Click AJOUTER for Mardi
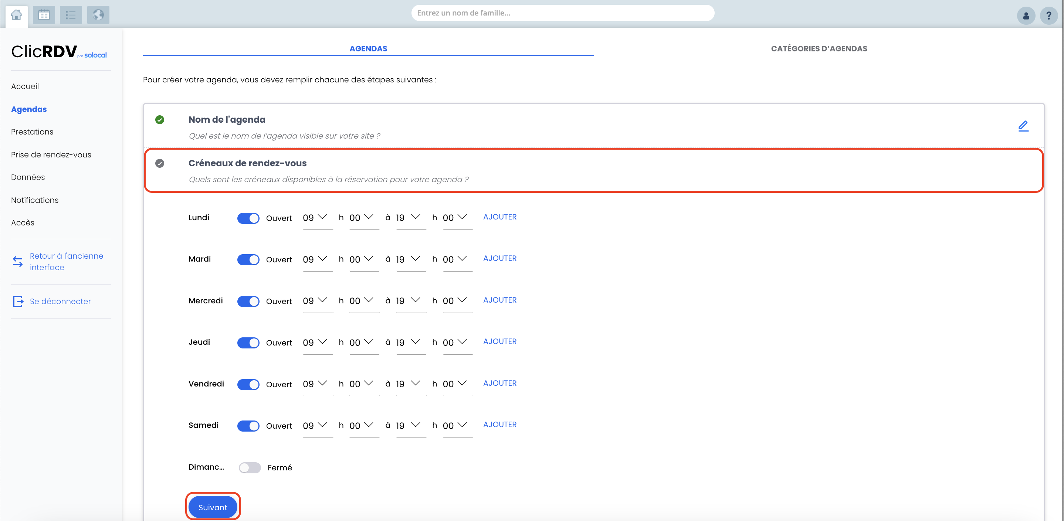The height and width of the screenshot is (521, 1064). [x=500, y=258]
